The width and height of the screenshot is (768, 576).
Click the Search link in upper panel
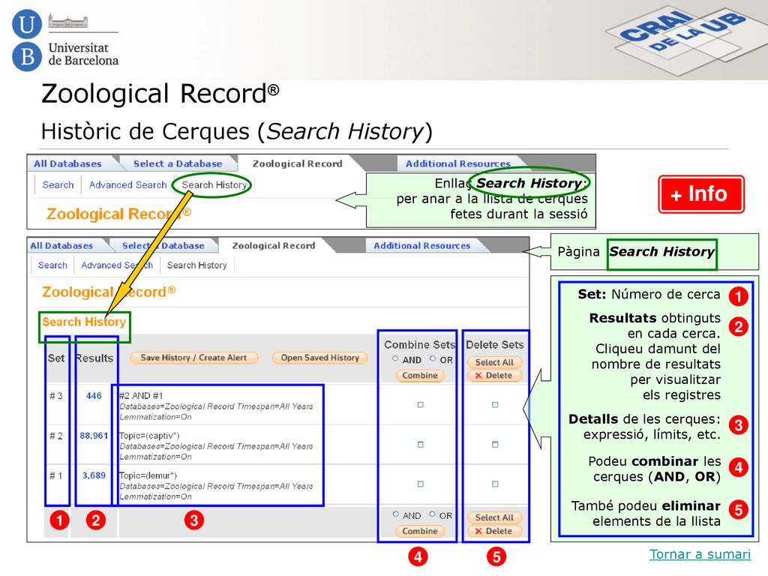click(58, 184)
